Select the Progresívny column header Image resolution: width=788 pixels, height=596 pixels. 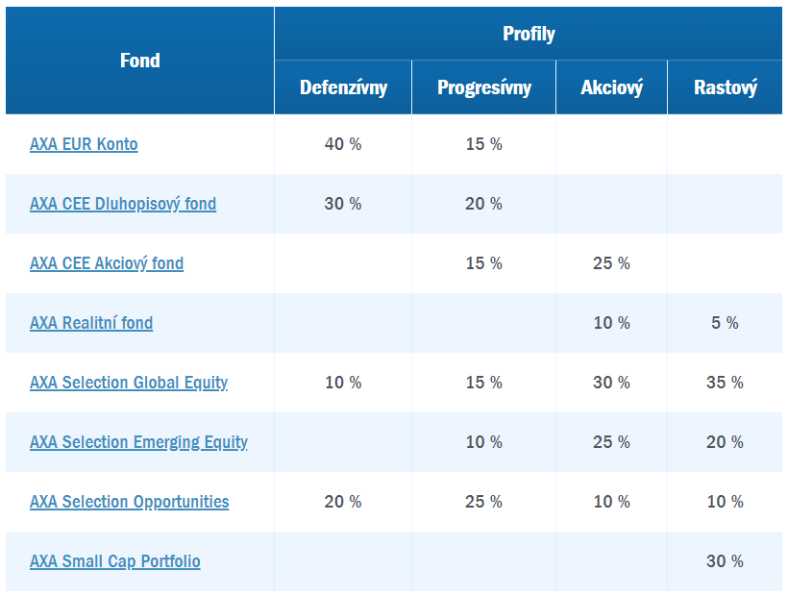coord(483,87)
